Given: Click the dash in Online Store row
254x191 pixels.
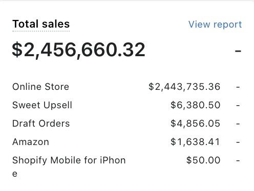Looking at the screenshot, I should coord(238,87).
